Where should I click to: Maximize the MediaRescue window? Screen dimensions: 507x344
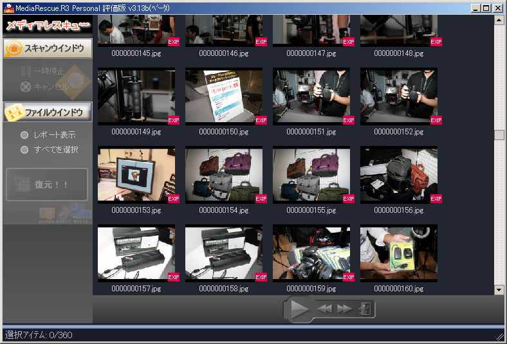point(486,8)
